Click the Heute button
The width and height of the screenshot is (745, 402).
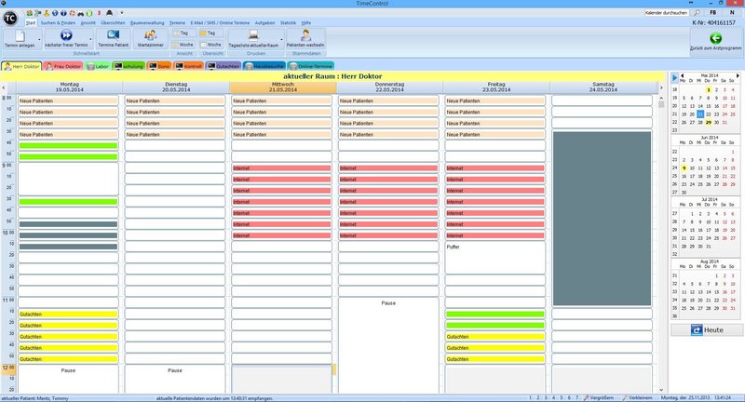click(708, 330)
